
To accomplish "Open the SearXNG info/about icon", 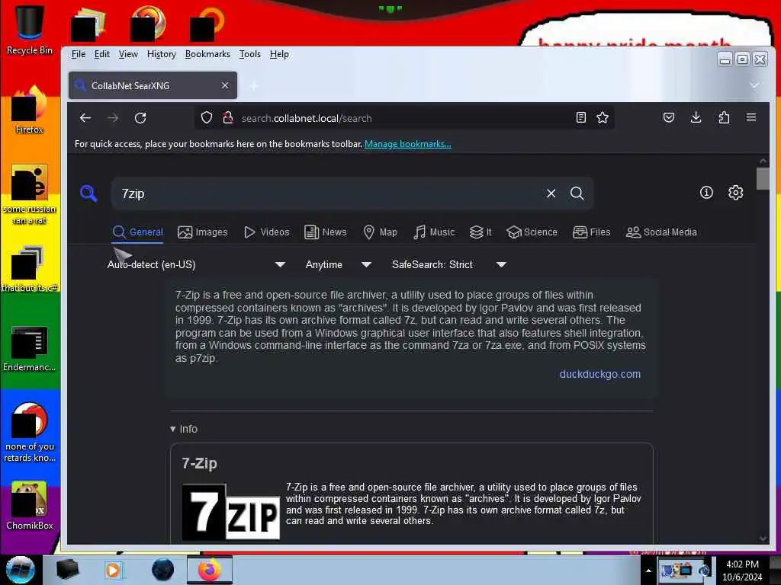I will [706, 193].
